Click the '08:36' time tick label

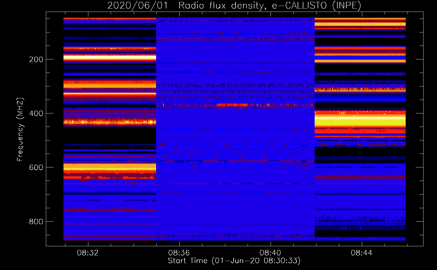179,253
